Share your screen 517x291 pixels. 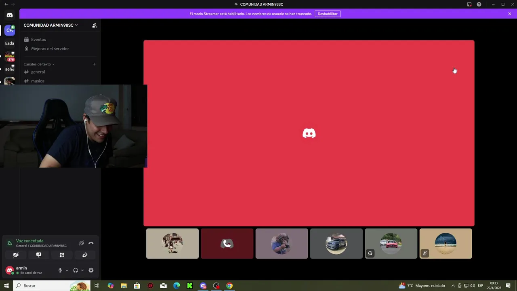point(39,255)
